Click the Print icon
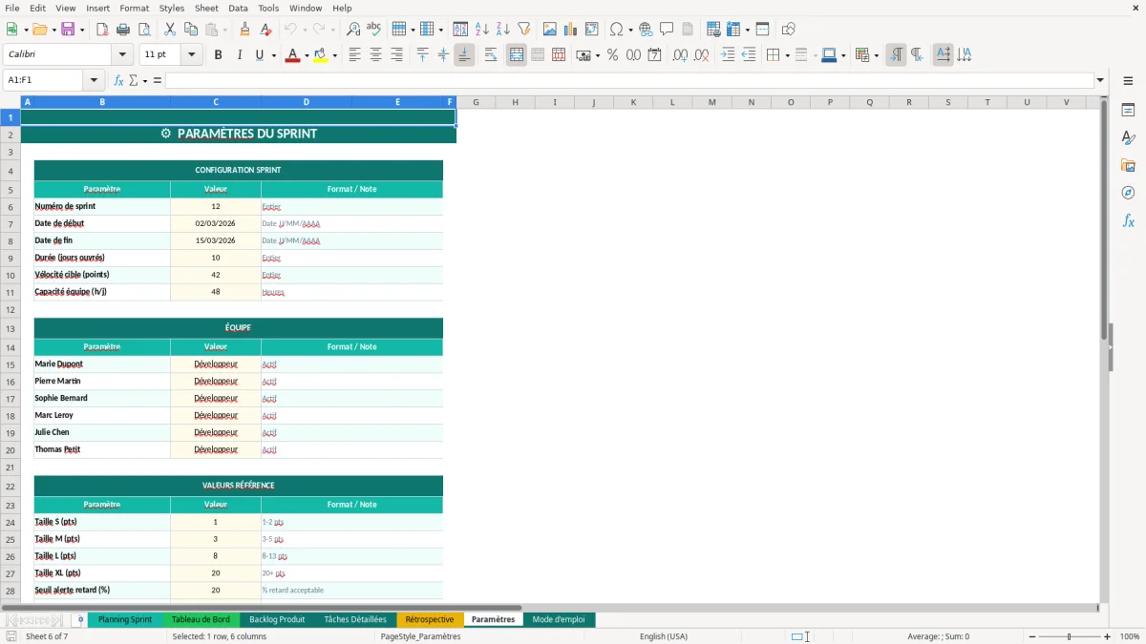1146x644 pixels. [x=123, y=30]
